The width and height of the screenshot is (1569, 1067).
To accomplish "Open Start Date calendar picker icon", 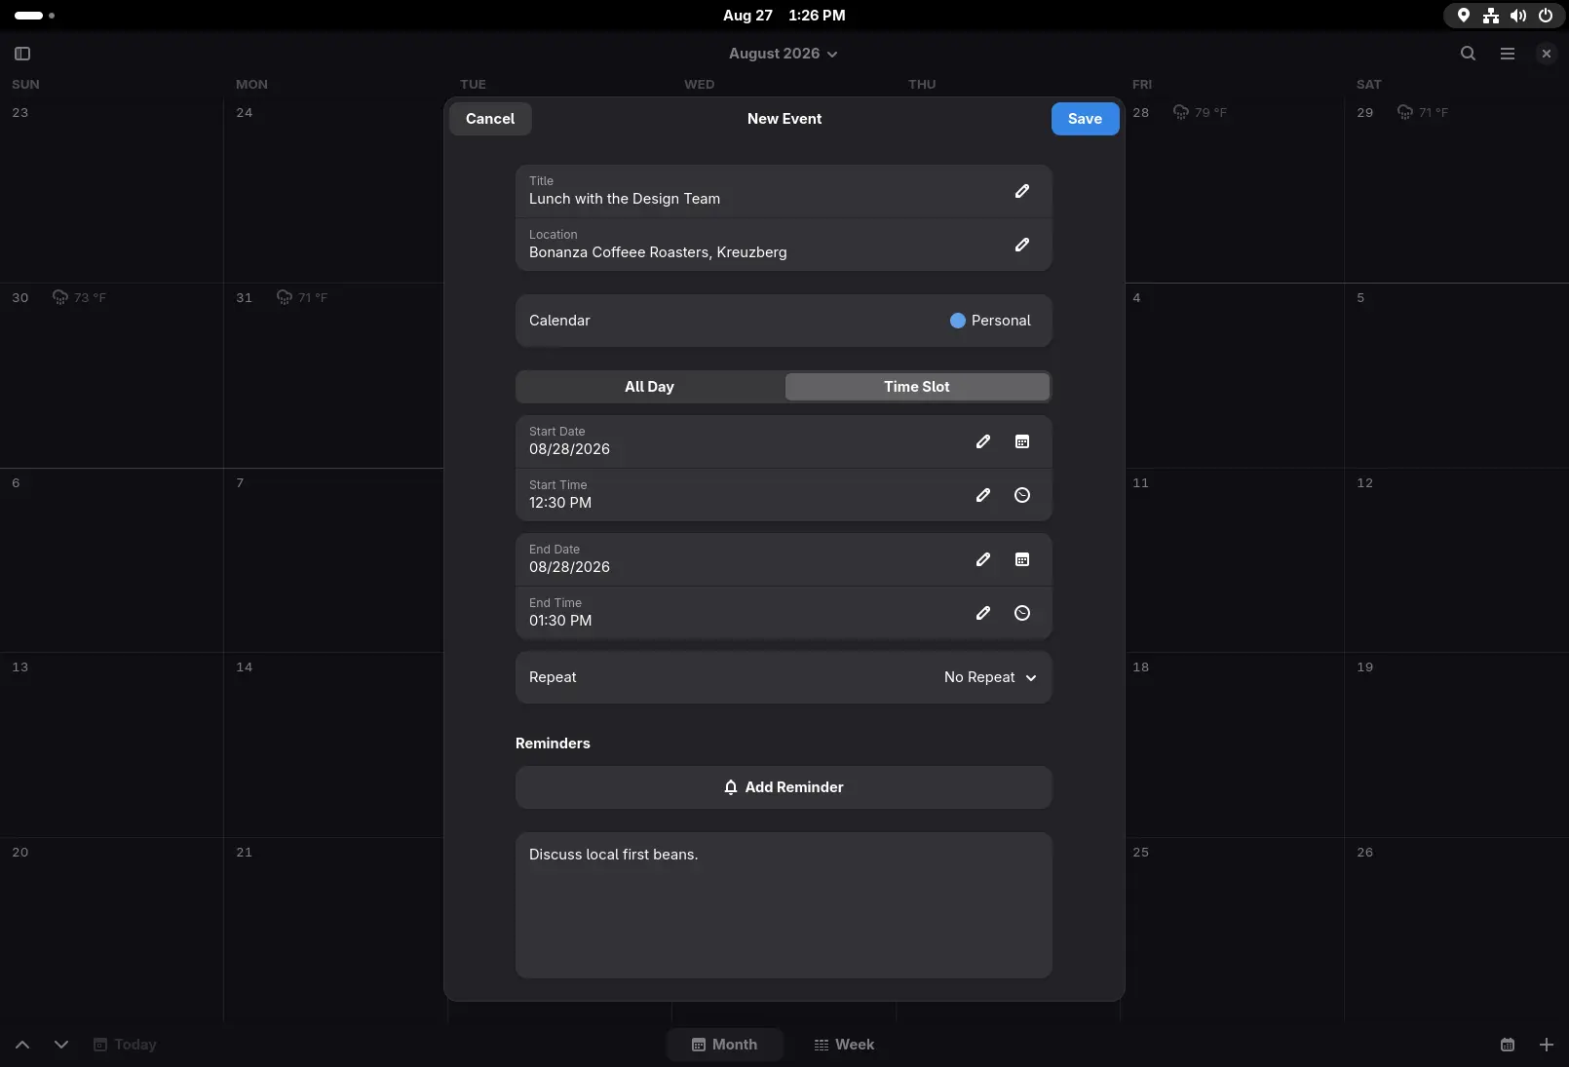I will click(x=1021, y=441).
